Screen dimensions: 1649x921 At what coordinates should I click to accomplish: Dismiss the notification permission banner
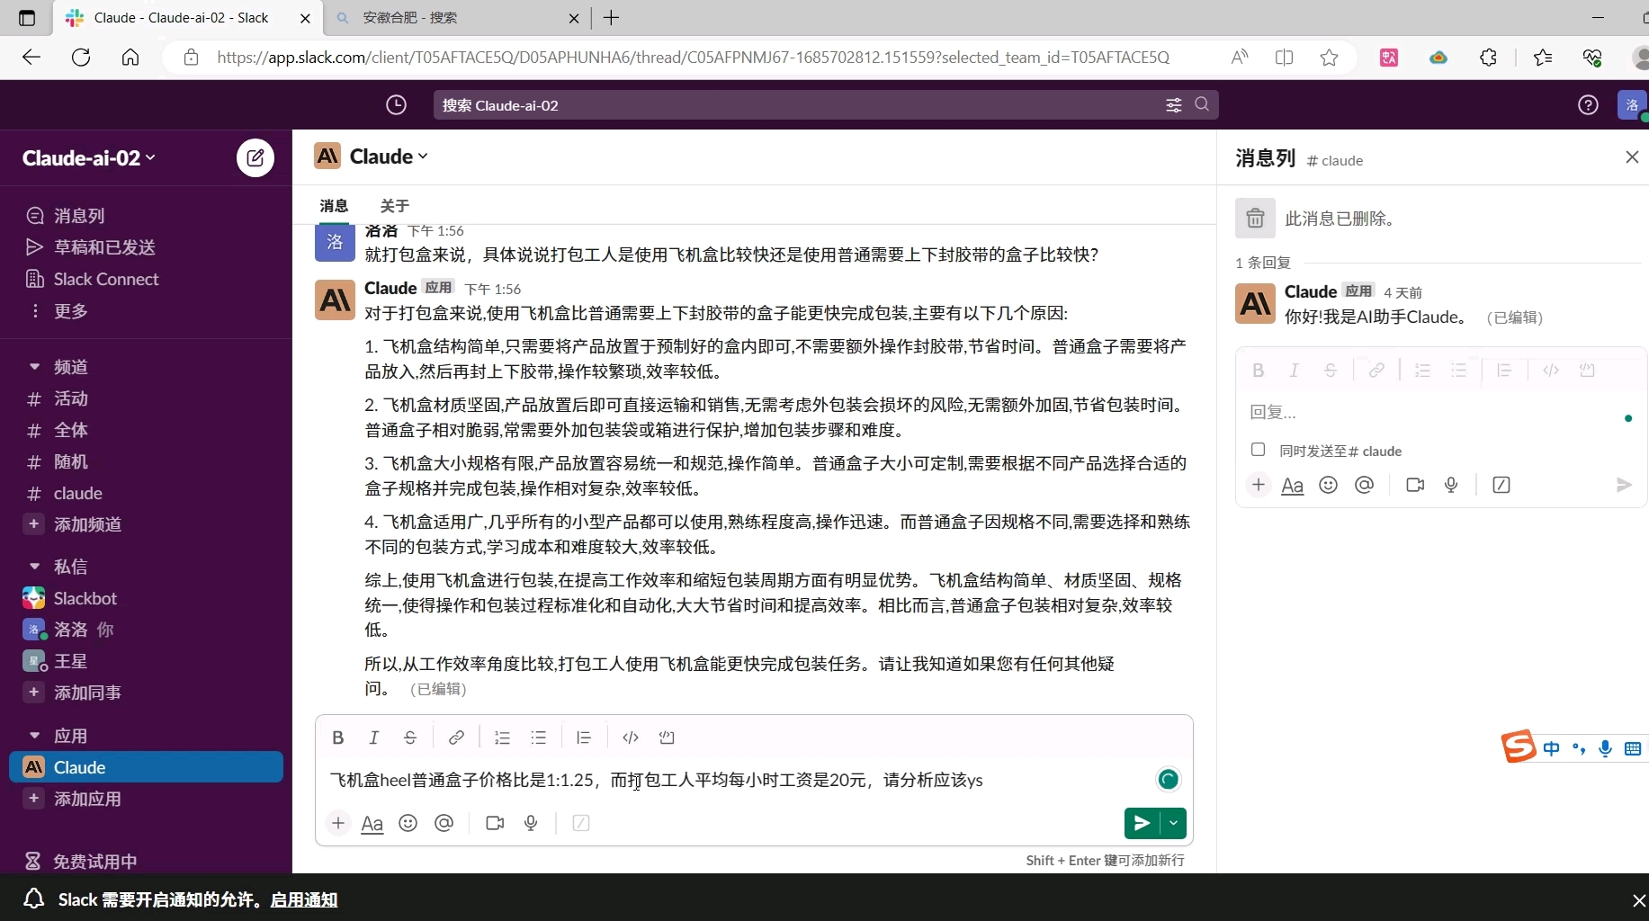pos(1638,900)
